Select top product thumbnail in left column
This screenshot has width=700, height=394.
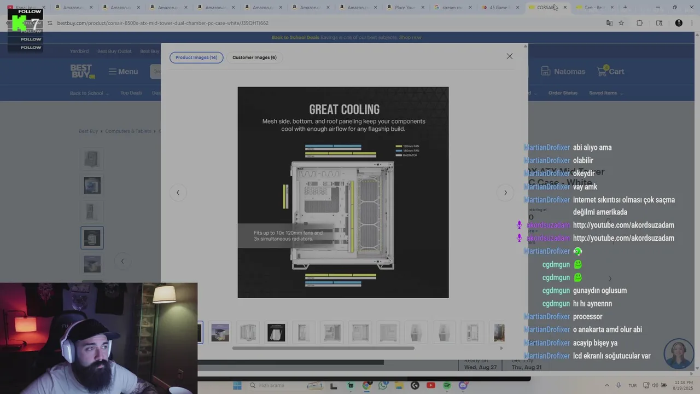point(92,159)
